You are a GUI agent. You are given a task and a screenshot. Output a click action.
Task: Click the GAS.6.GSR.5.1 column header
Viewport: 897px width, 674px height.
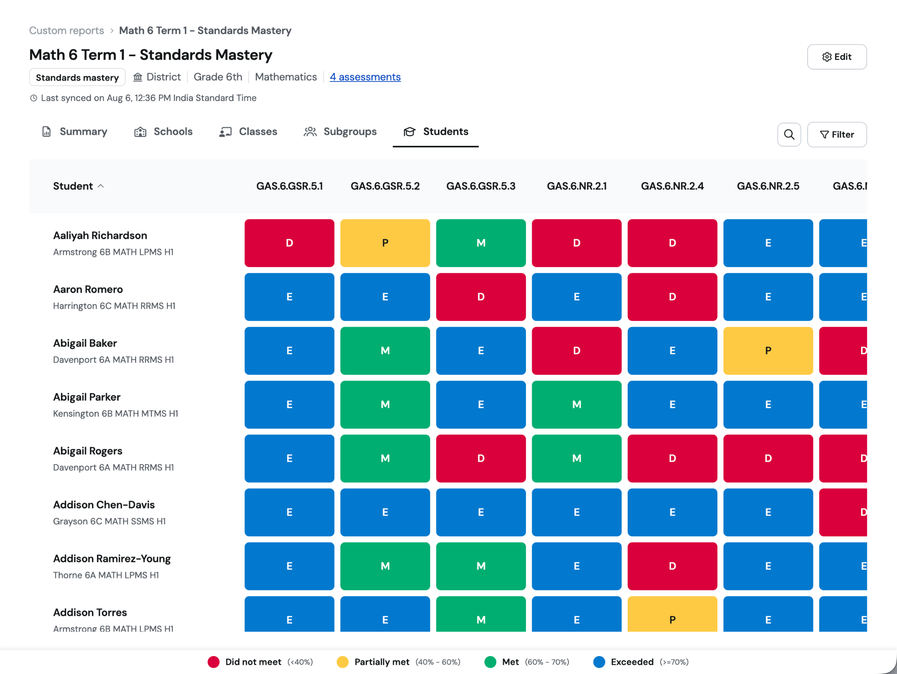pyautogui.click(x=290, y=186)
